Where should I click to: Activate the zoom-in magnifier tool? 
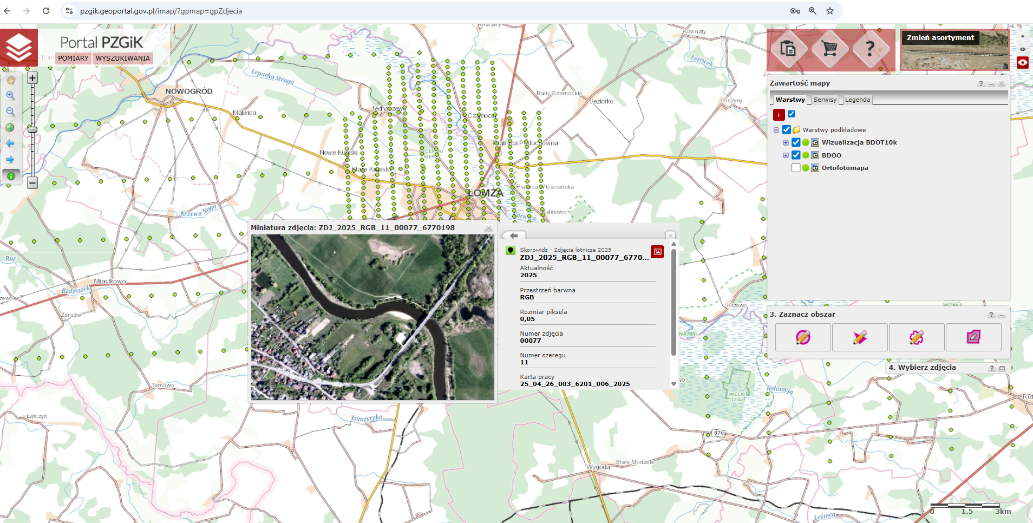coord(10,95)
